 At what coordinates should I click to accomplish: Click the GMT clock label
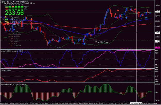point(16,32)
